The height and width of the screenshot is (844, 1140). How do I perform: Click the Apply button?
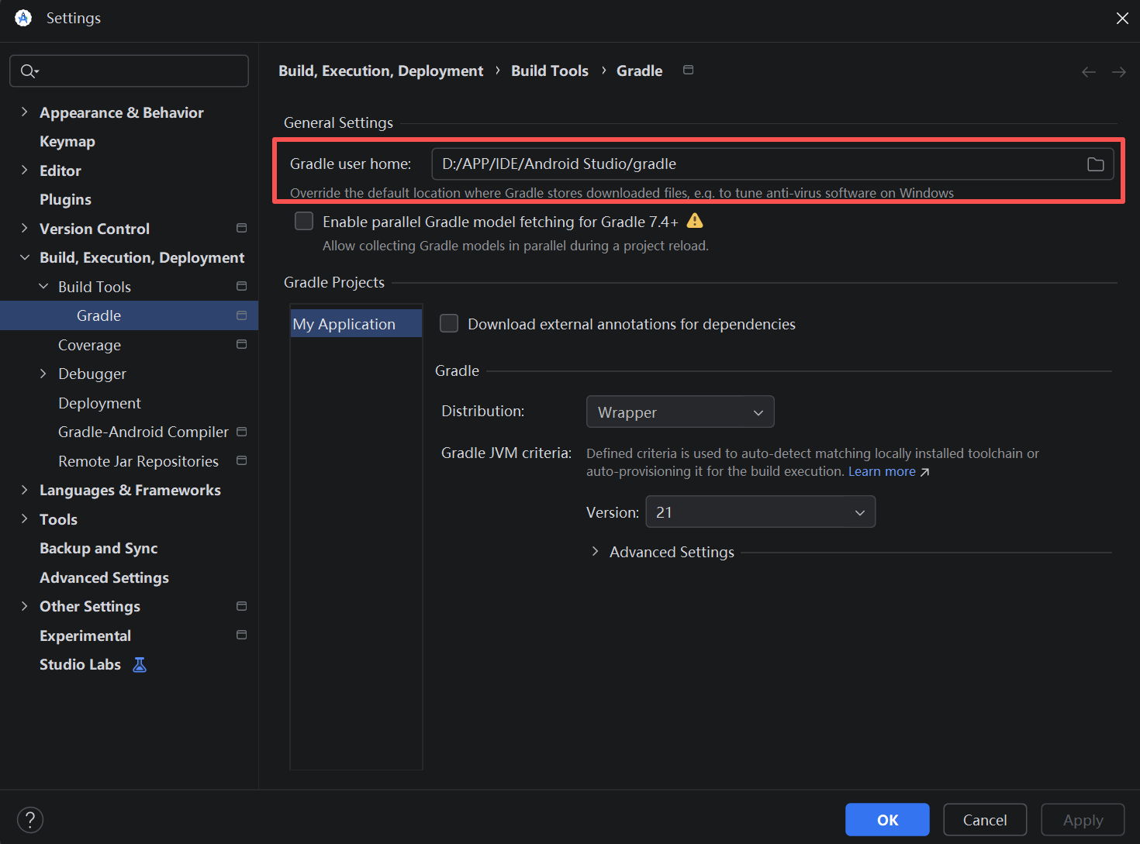1083,820
